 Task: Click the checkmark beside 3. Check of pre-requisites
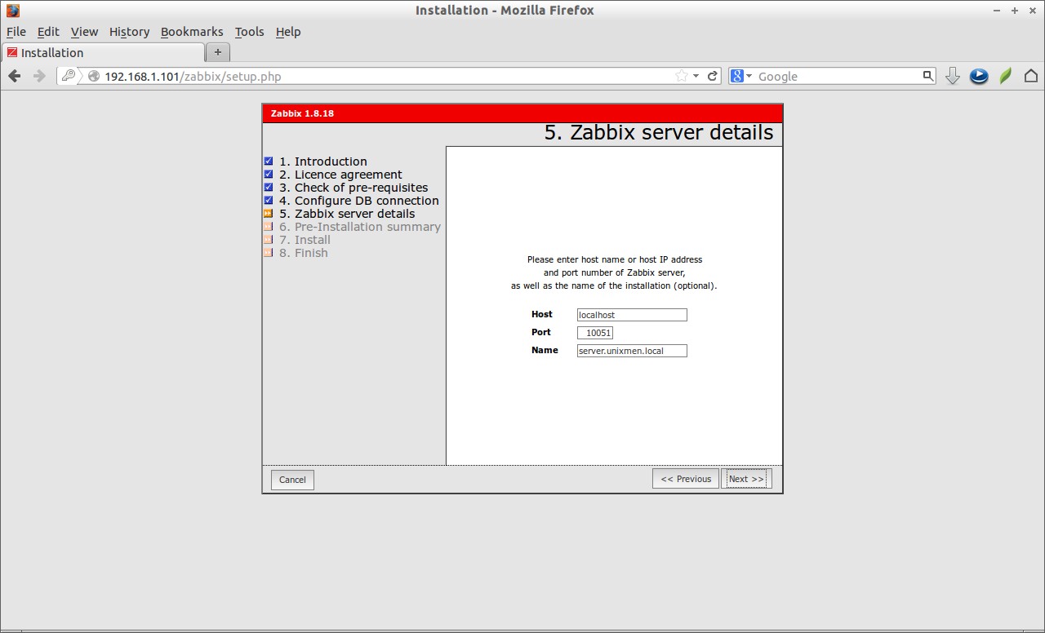pos(269,188)
